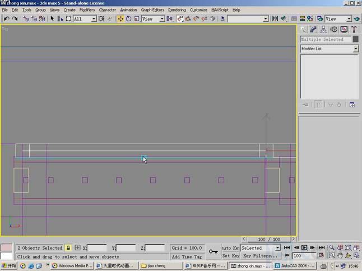Open the Named Selection Sets dropdown
The height and width of the screenshot is (271, 362).
[x=248, y=18]
